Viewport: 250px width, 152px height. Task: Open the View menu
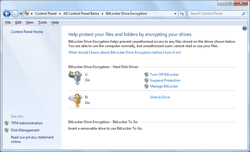[30, 22]
